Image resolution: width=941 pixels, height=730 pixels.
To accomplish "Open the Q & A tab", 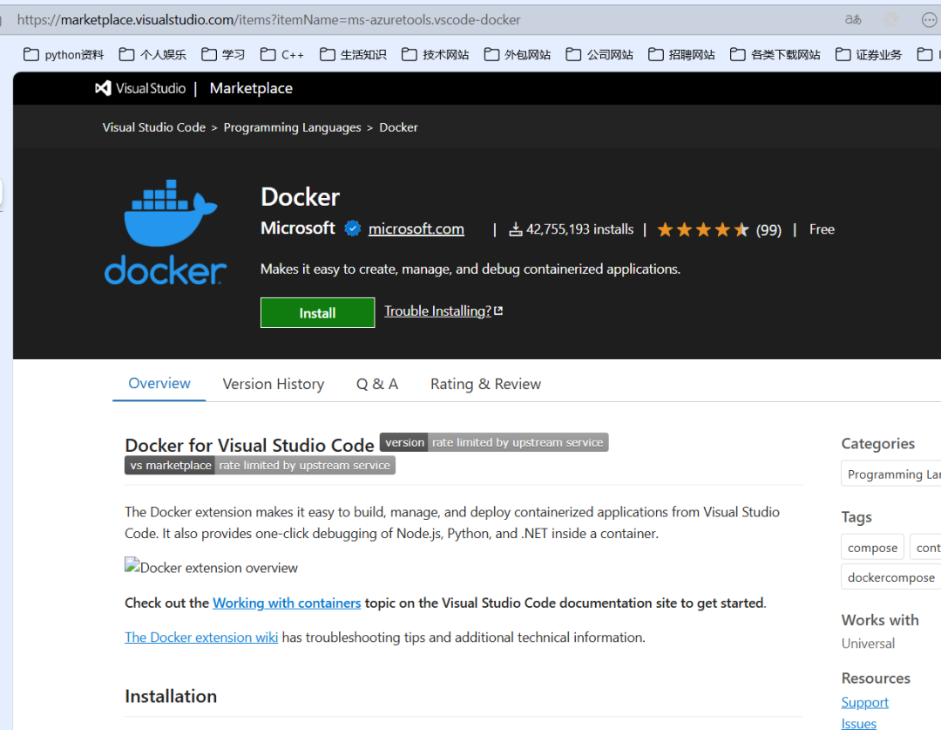I will click(377, 384).
